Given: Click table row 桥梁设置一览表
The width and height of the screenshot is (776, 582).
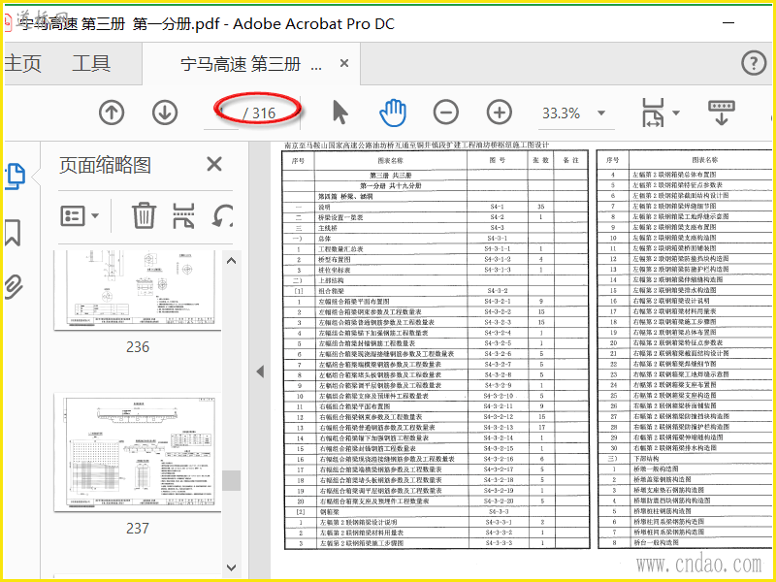Looking at the screenshot, I should tap(436, 217).
